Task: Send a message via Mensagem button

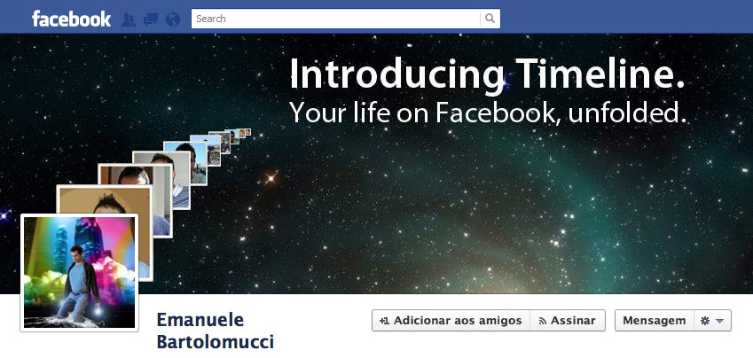Action: coord(654,321)
